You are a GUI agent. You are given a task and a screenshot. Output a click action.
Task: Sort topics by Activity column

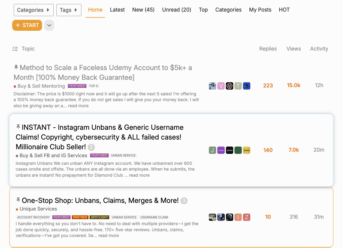coord(319,49)
